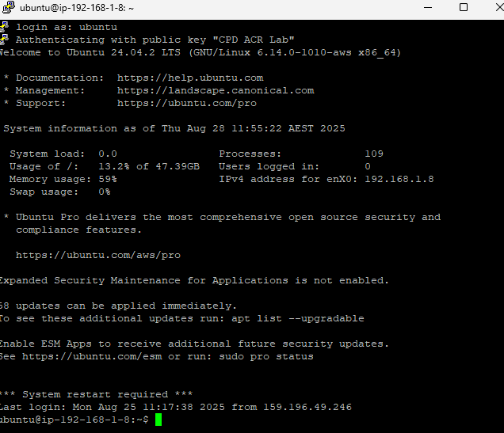The image size is (504, 433).
Task: Click the System load value '0.0'
Action: 108,154
